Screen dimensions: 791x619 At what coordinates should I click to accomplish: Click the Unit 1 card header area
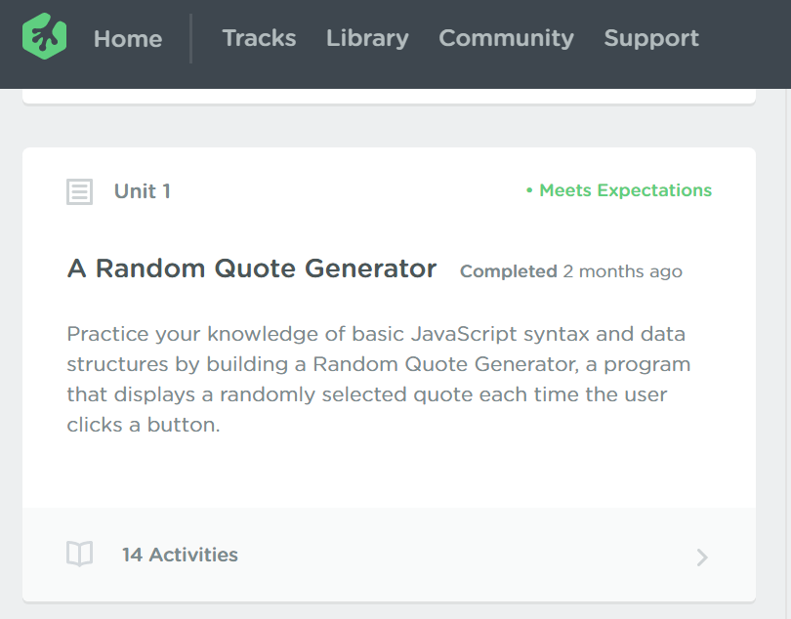pos(391,191)
